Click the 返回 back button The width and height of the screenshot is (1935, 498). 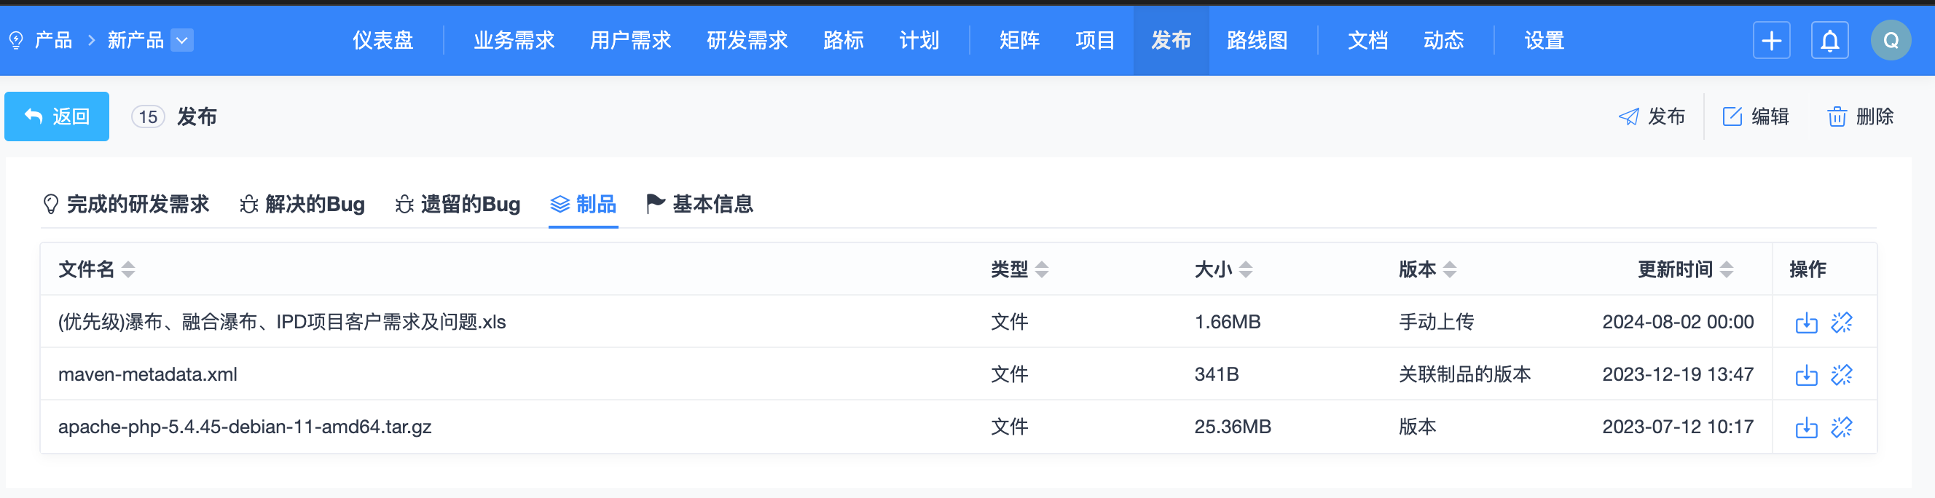(x=57, y=116)
